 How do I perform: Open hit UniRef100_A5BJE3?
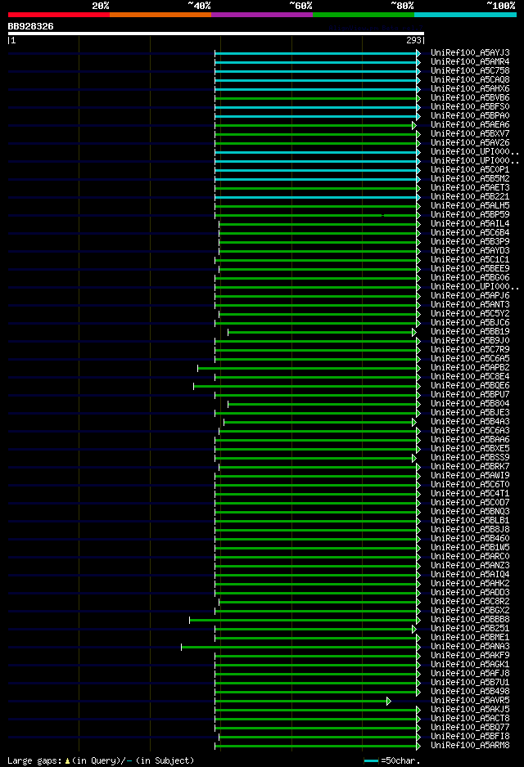470,412
